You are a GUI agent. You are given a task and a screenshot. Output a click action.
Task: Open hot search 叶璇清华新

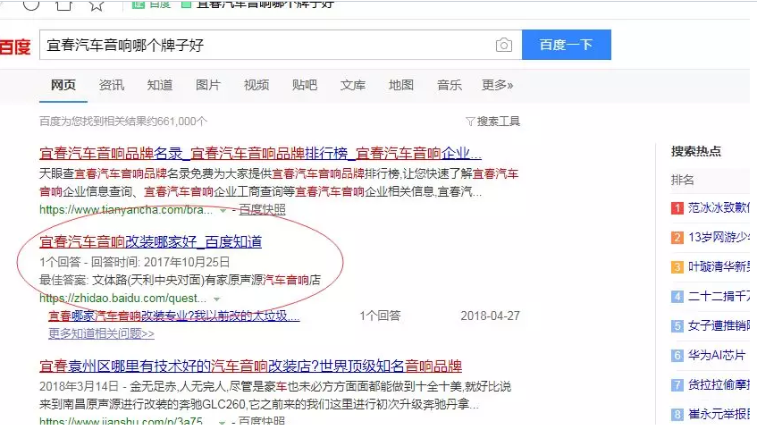[719, 266]
